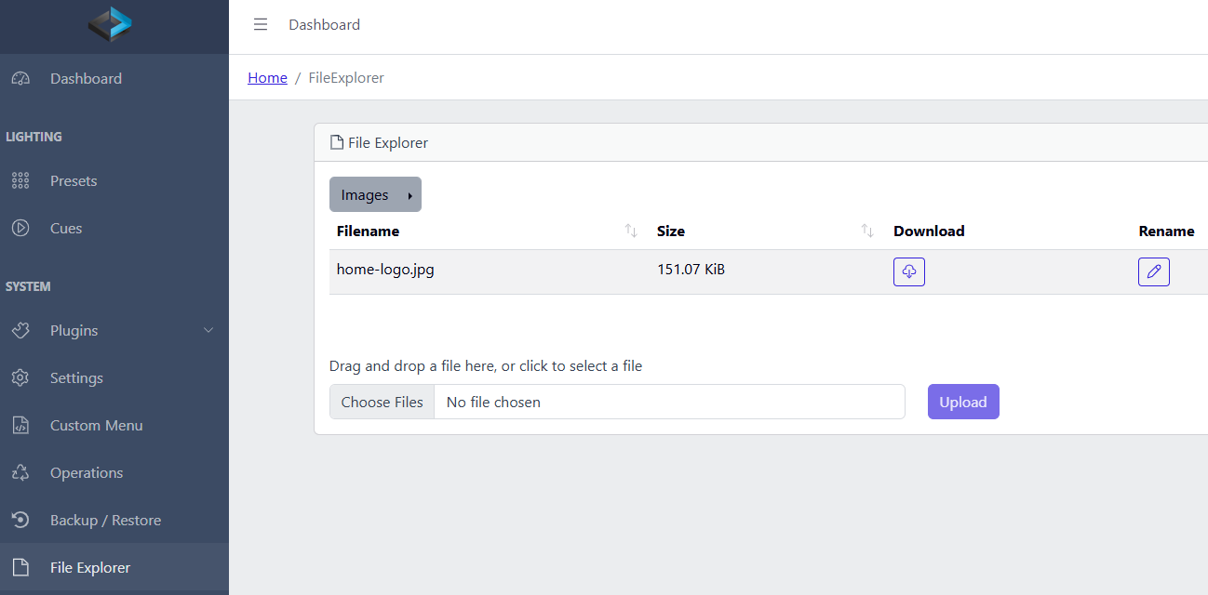Screen dimensions: 1208x595
Task: Open Settings via the gear icon
Action: (x=20, y=377)
